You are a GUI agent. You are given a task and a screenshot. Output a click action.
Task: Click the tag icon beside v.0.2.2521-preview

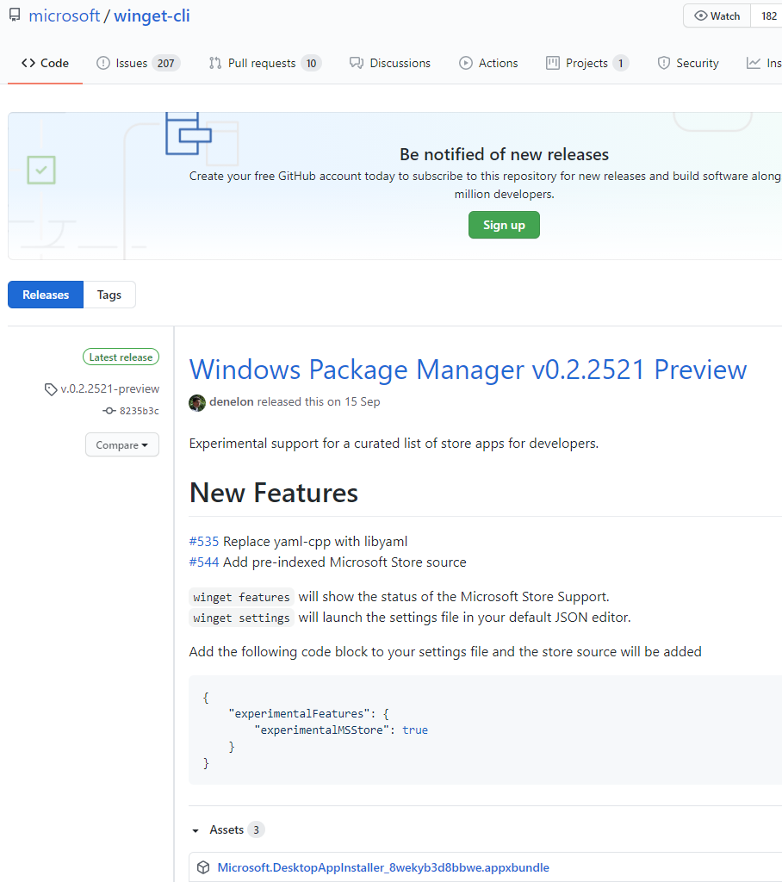pos(51,389)
